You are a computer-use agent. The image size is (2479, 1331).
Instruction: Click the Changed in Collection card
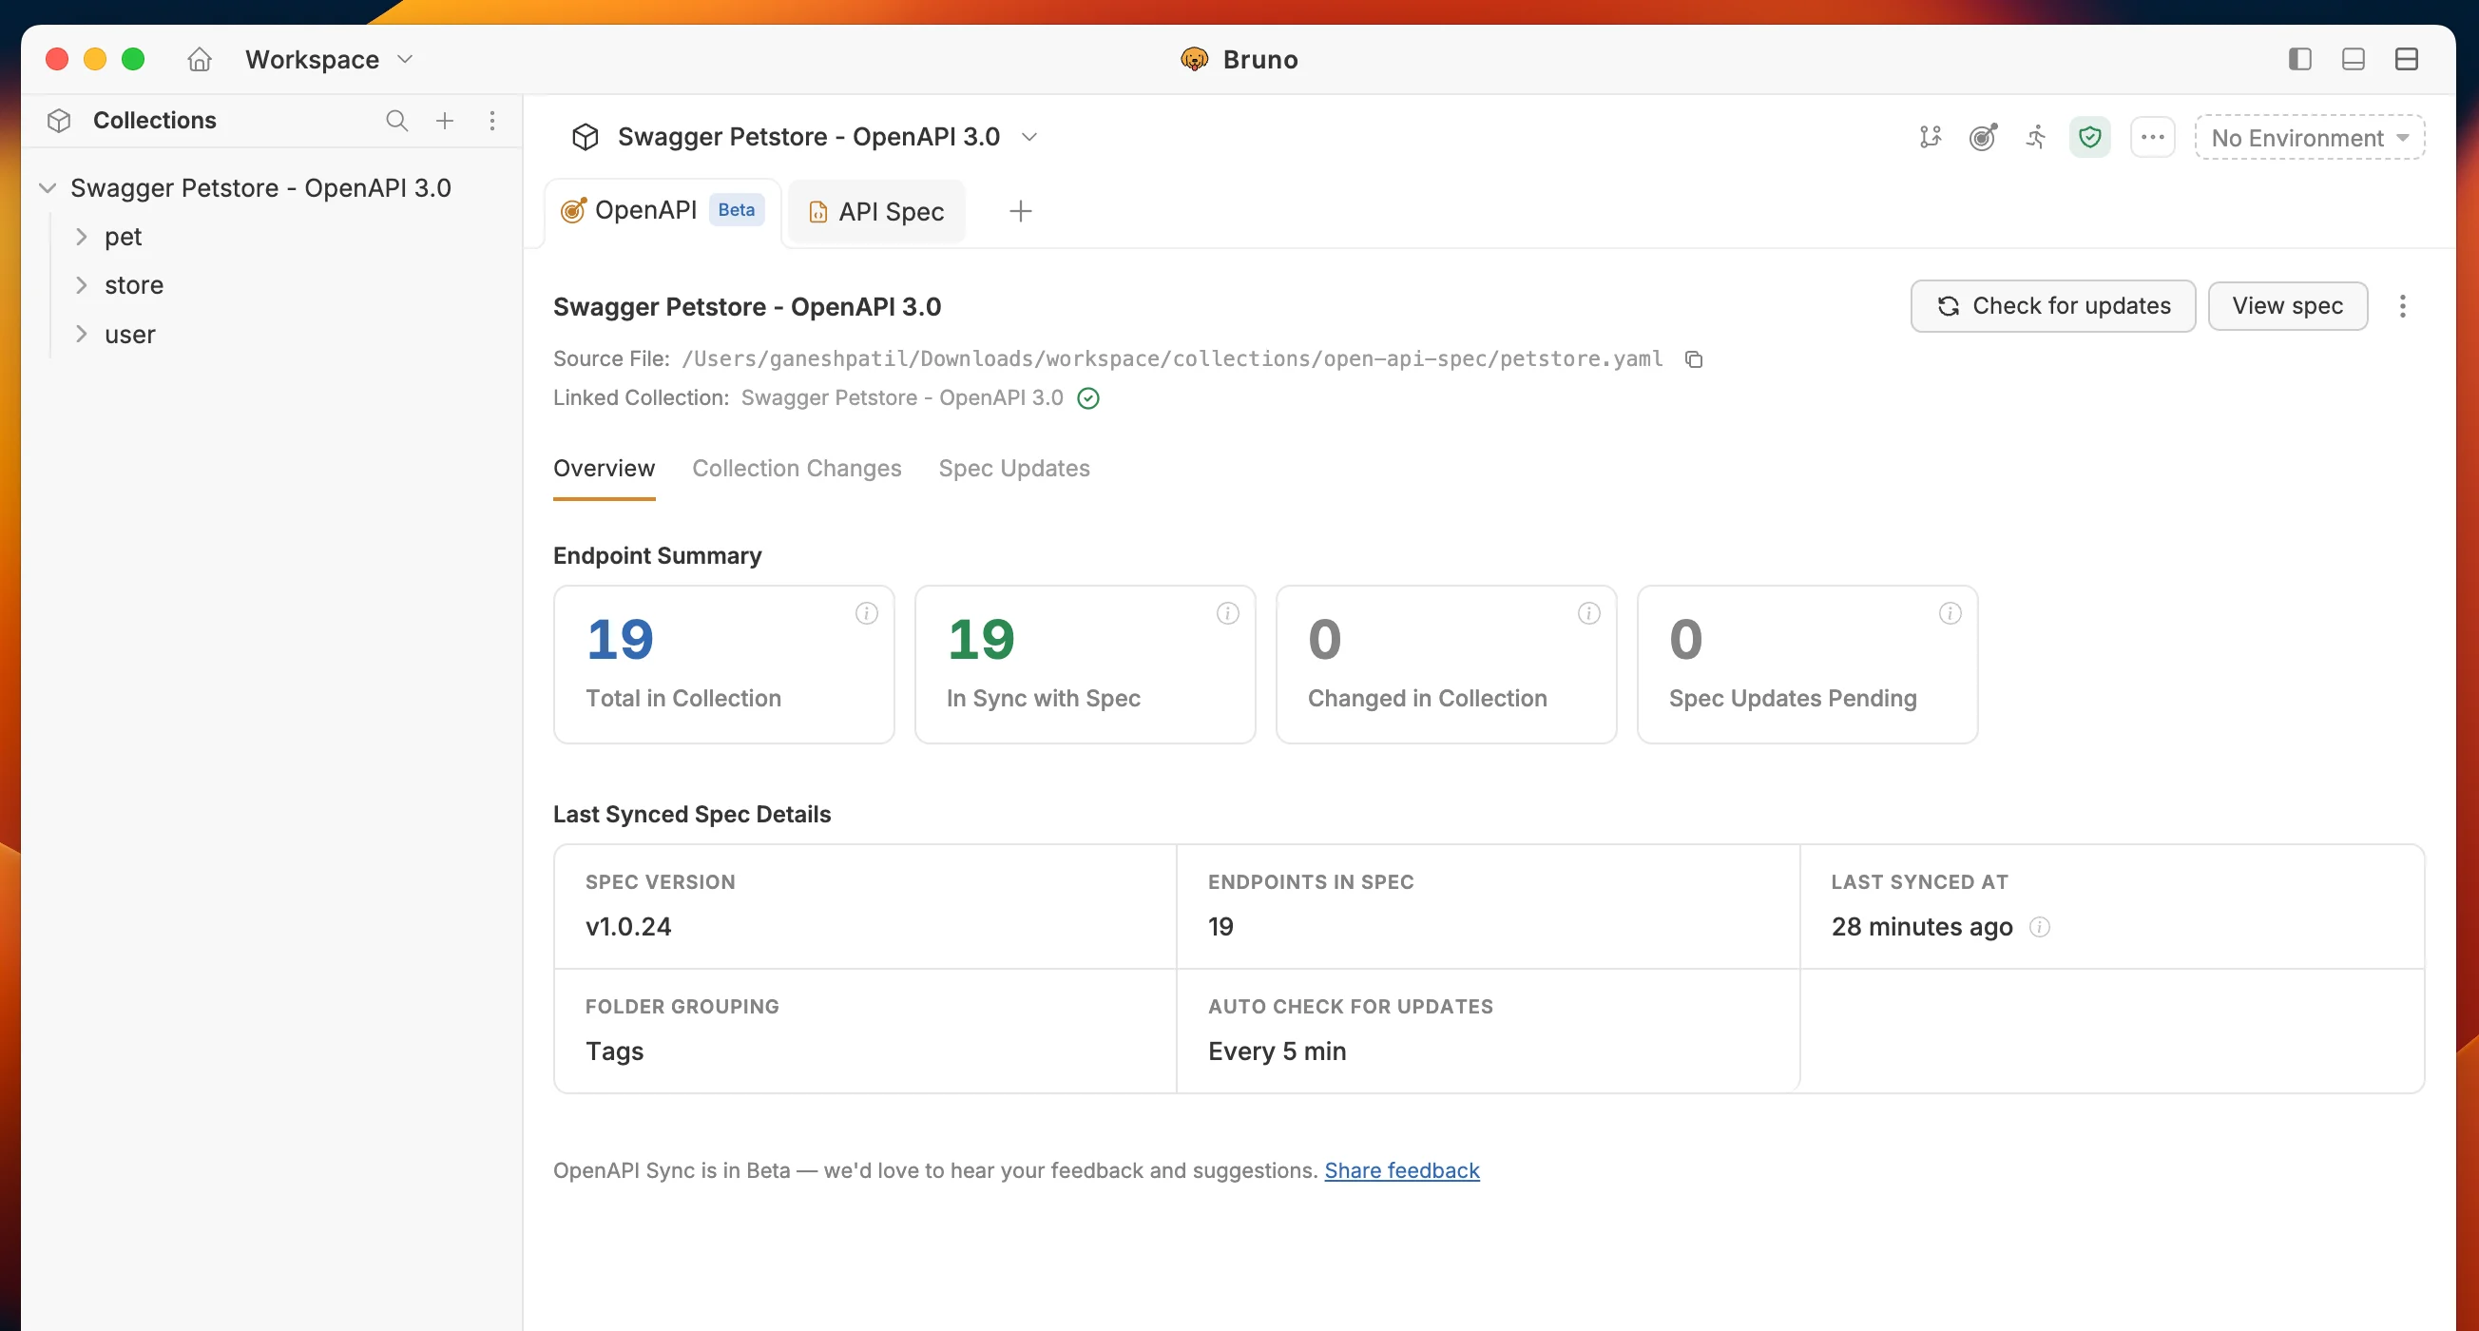[x=1447, y=665]
